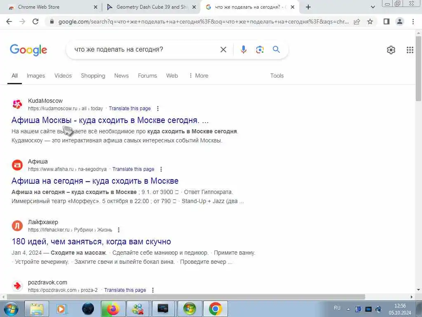422x317 pixels.
Task: Switch to Shopping results
Action: [x=93, y=76]
